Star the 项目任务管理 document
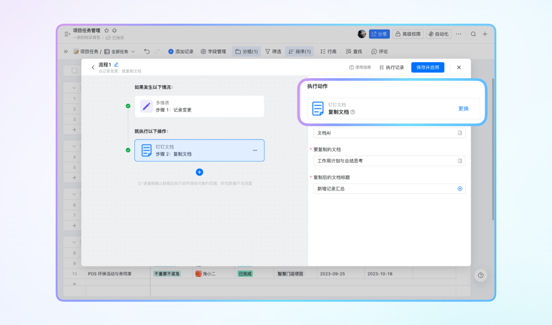 click(x=106, y=31)
